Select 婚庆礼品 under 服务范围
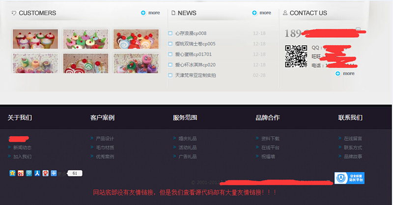Viewport: 393px width, 205px height. pyautogui.click(x=187, y=139)
